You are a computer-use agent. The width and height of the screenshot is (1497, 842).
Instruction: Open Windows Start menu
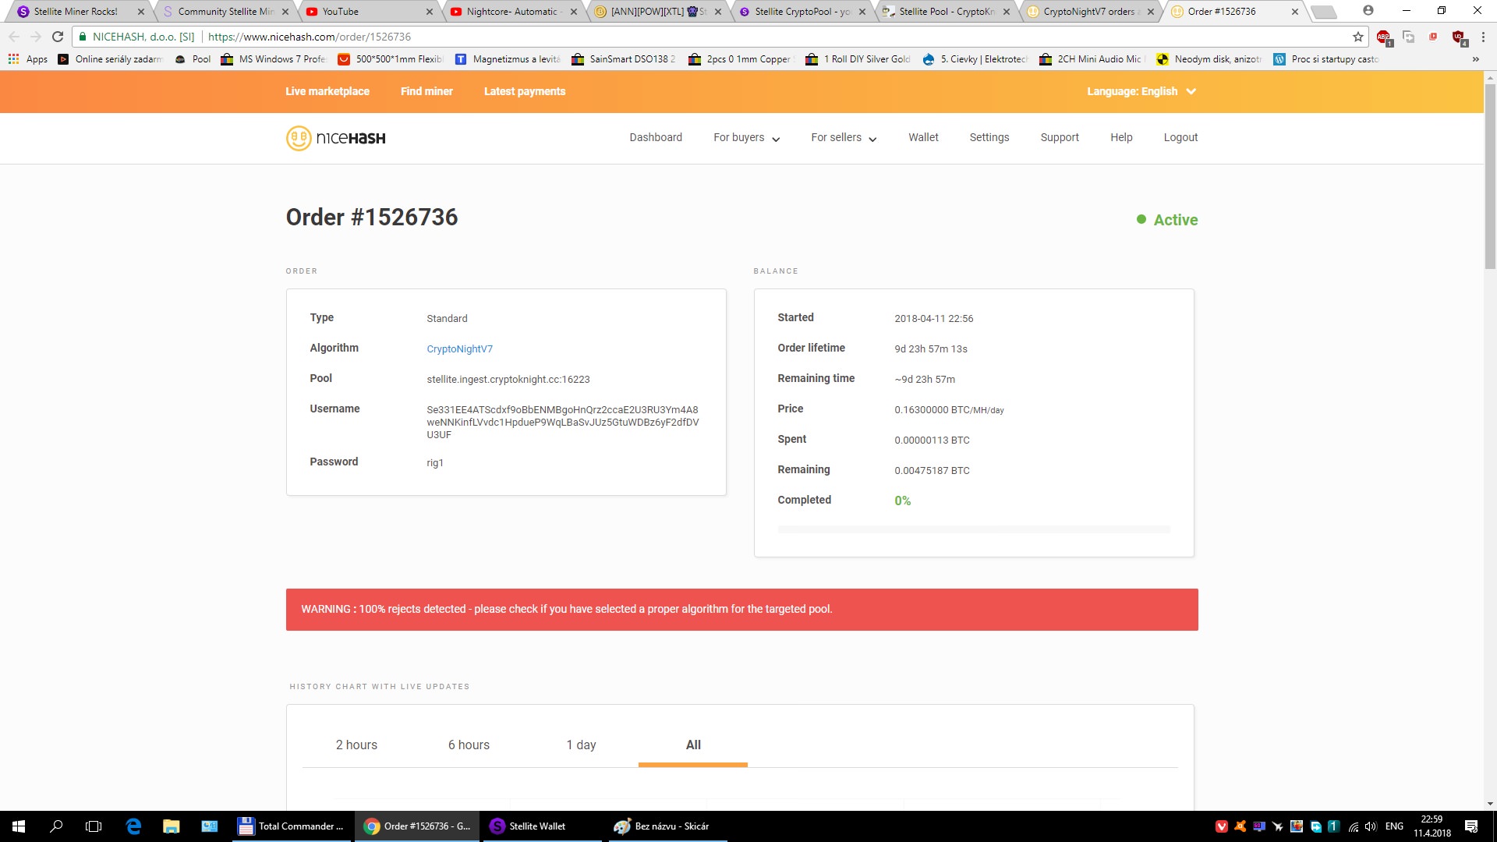[19, 826]
